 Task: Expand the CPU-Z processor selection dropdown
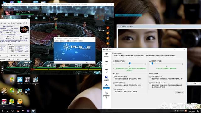tap(4, 56)
